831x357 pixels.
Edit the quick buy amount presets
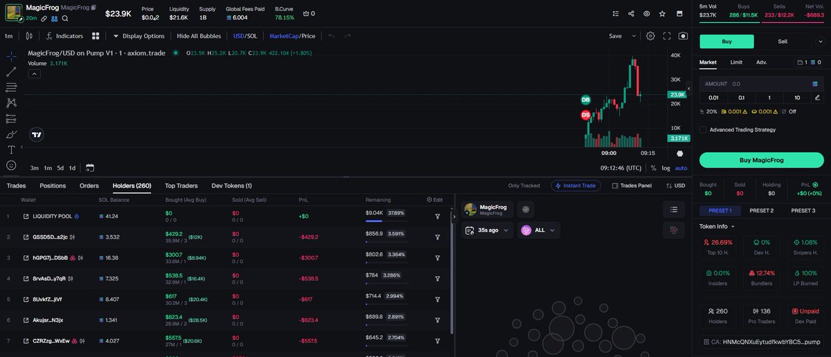[818, 98]
